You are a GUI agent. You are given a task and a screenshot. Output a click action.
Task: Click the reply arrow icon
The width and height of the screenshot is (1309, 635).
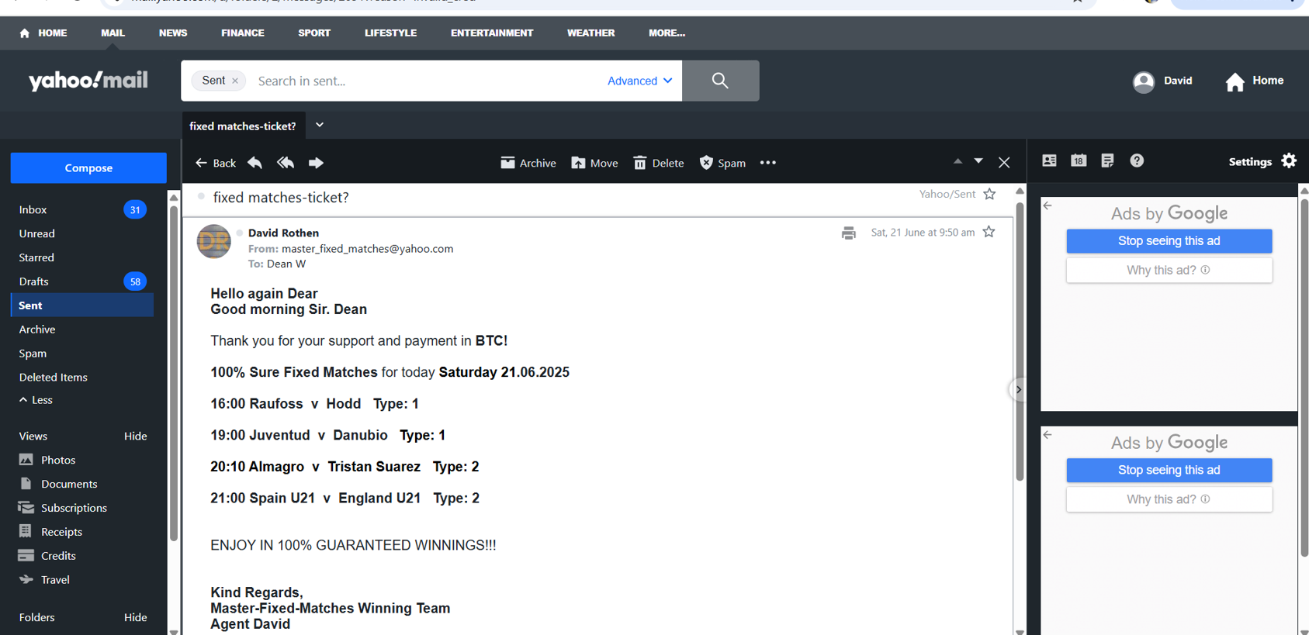tap(255, 163)
